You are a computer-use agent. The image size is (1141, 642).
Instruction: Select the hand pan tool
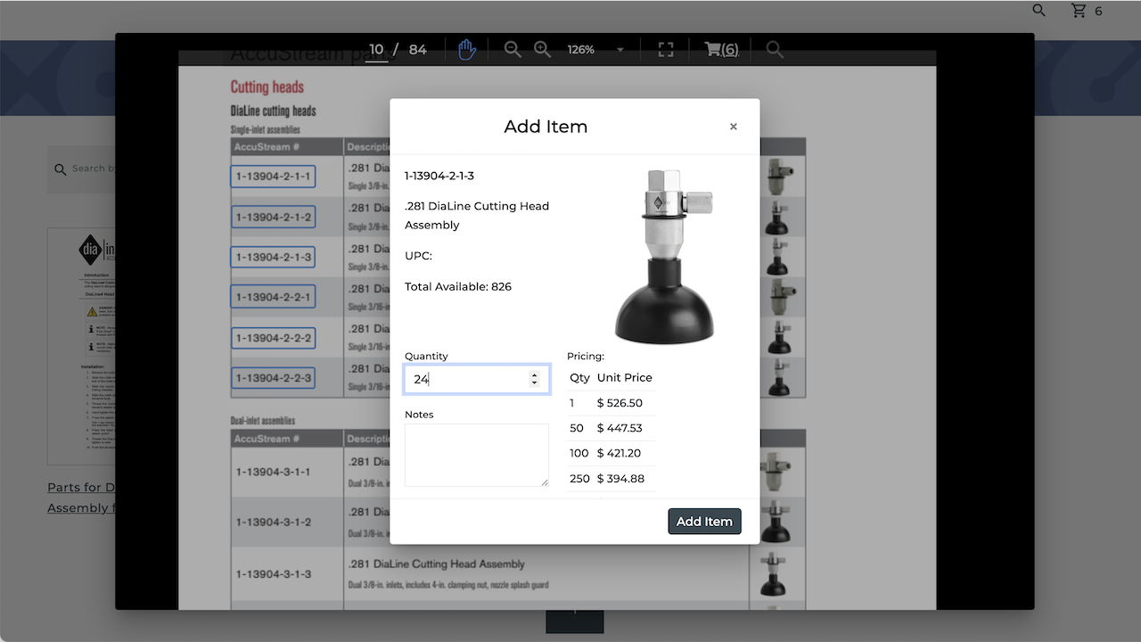467,50
